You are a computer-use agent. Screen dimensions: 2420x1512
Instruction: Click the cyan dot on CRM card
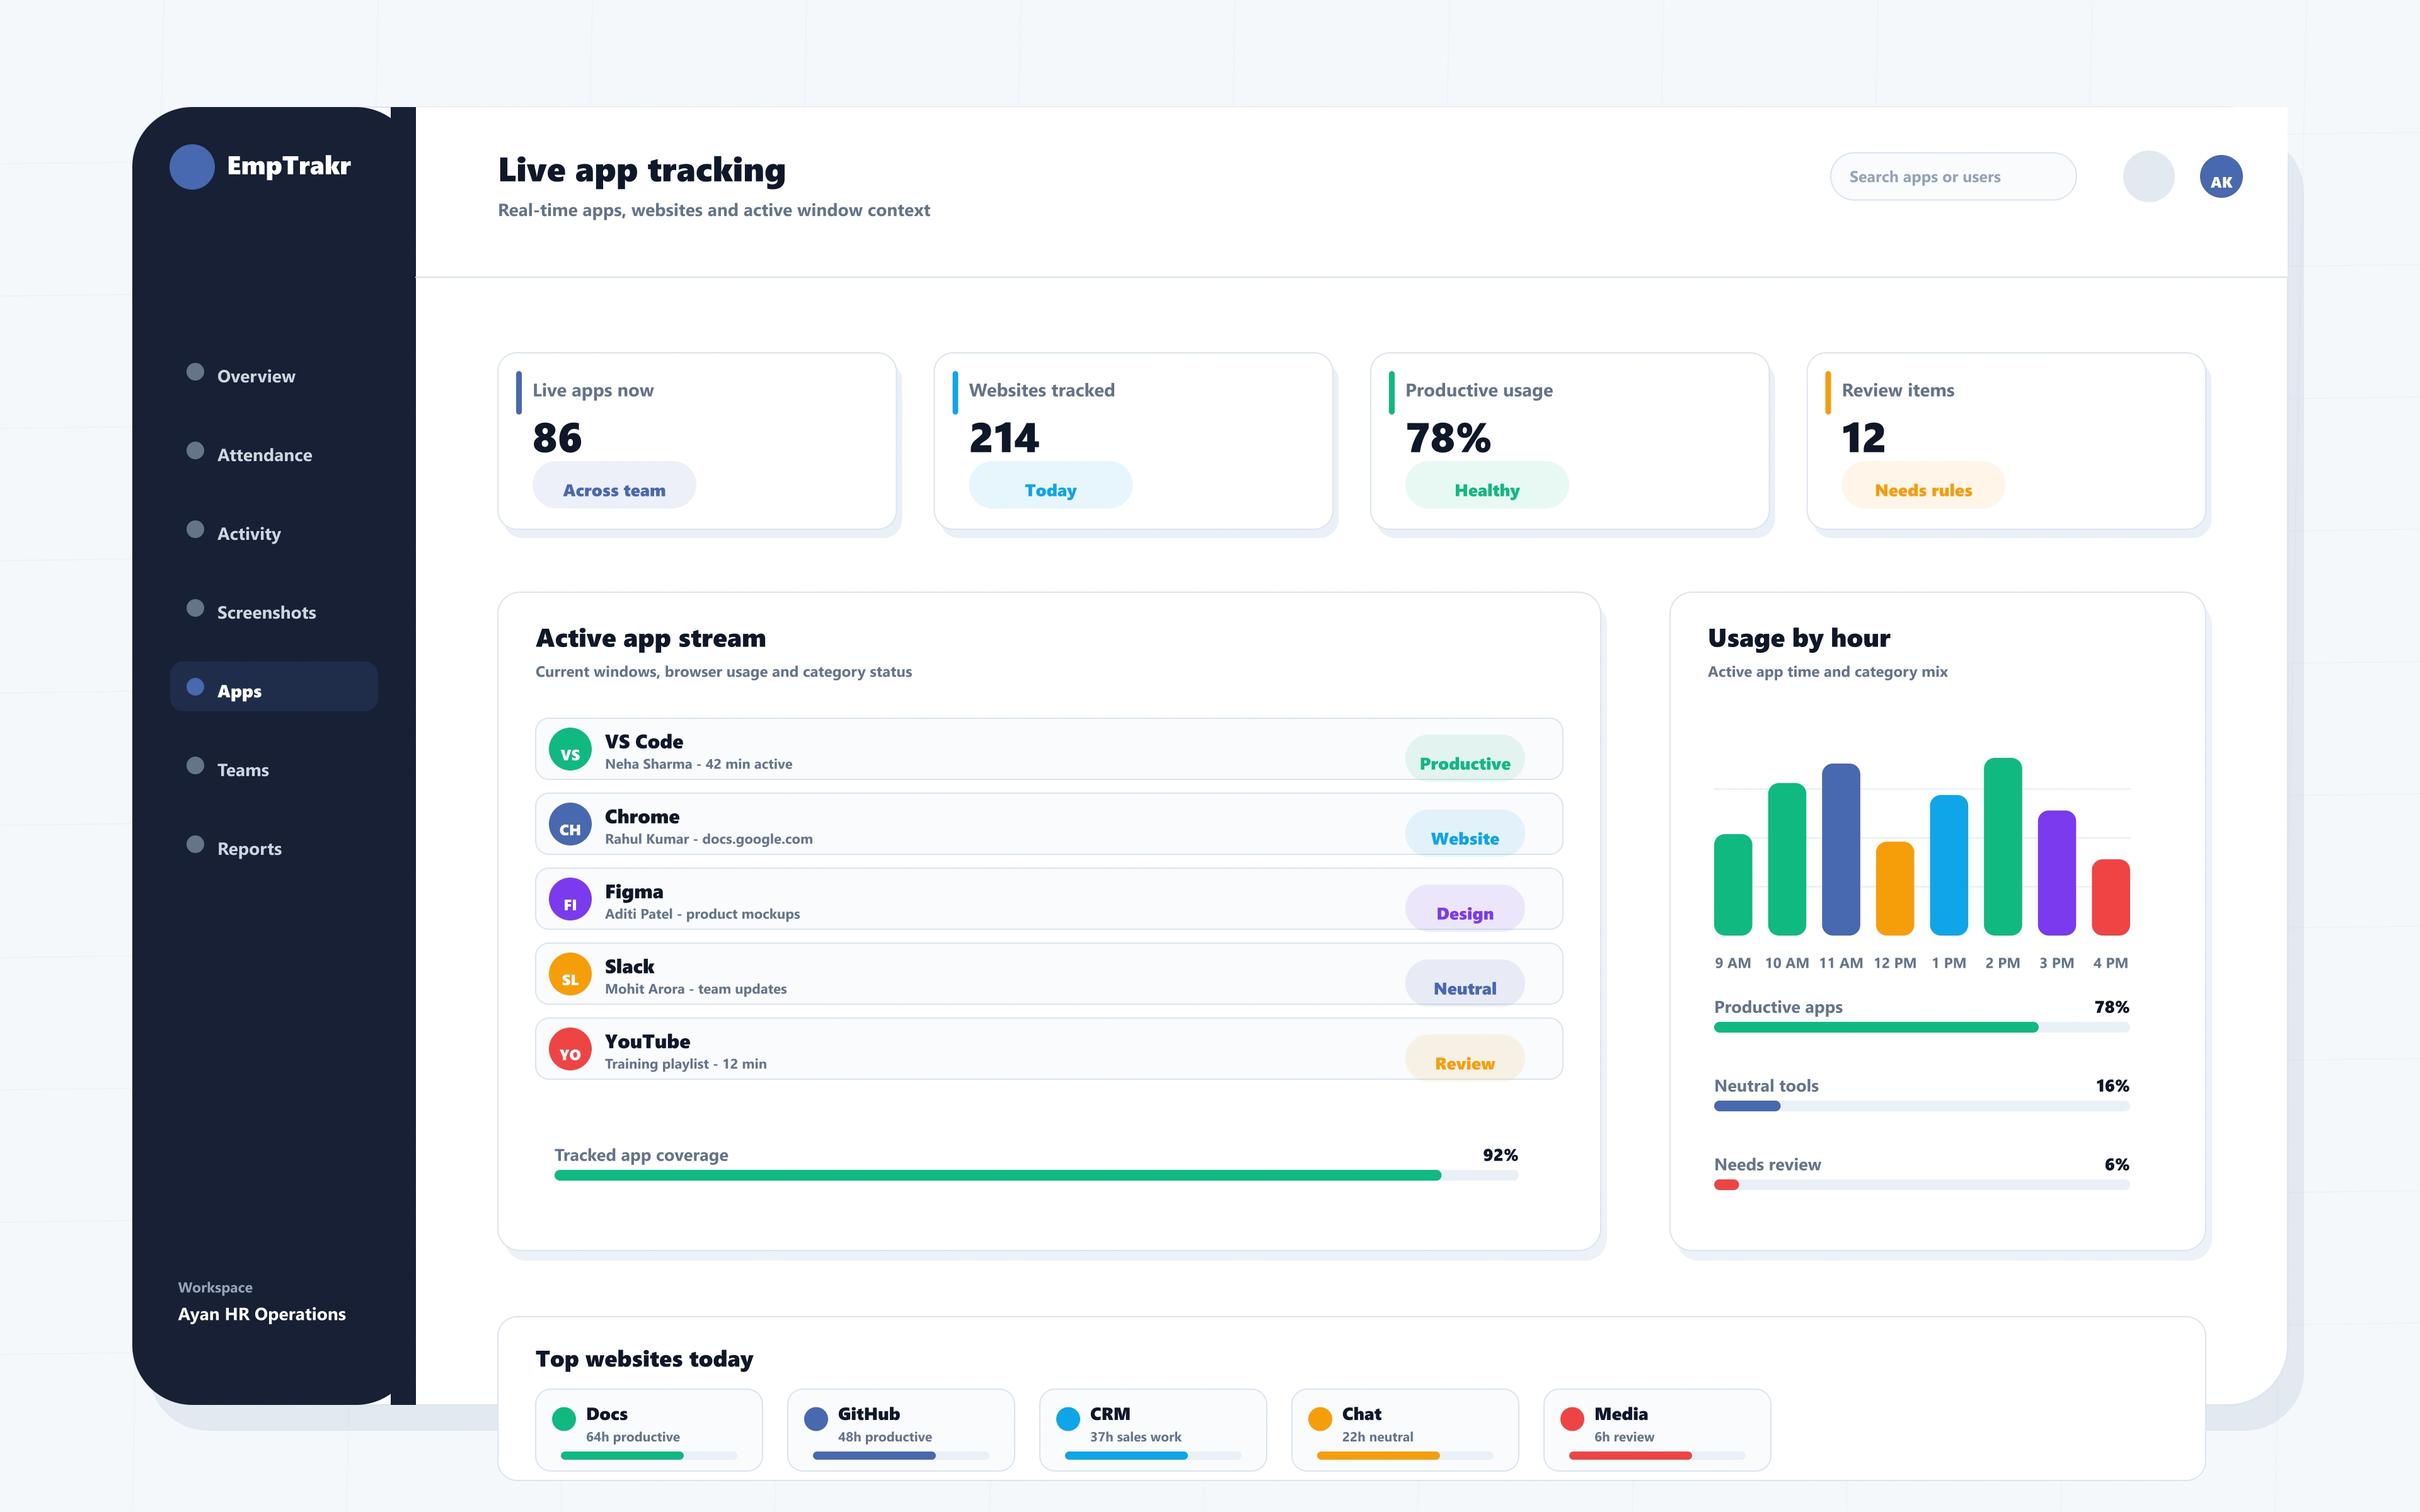pyautogui.click(x=1068, y=1418)
